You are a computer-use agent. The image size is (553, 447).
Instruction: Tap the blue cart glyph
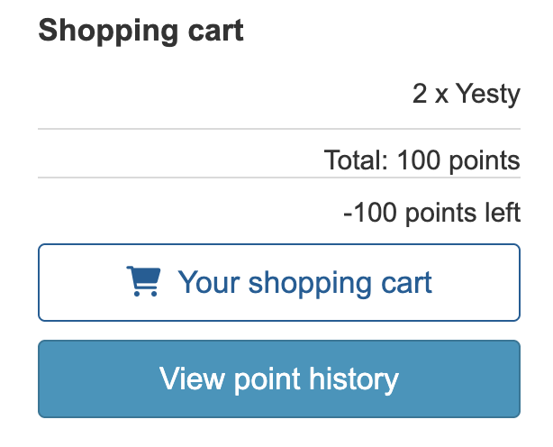pyautogui.click(x=142, y=282)
